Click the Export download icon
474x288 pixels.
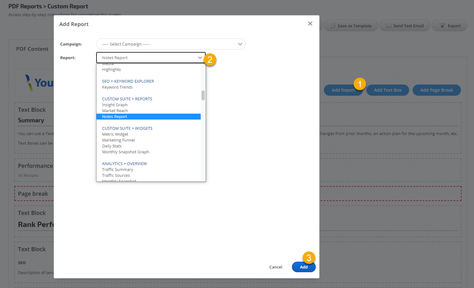pyautogui.click(x=442, y=26)
